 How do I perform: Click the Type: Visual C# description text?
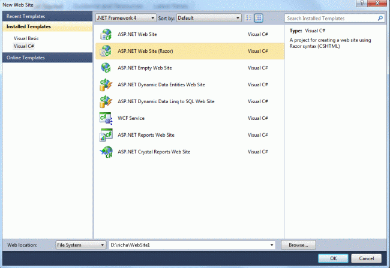pyautogui.click(x=307, y=31)
